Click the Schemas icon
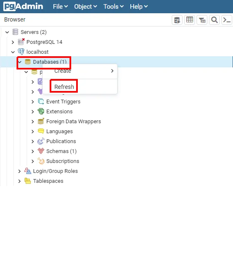 point(41,151)
